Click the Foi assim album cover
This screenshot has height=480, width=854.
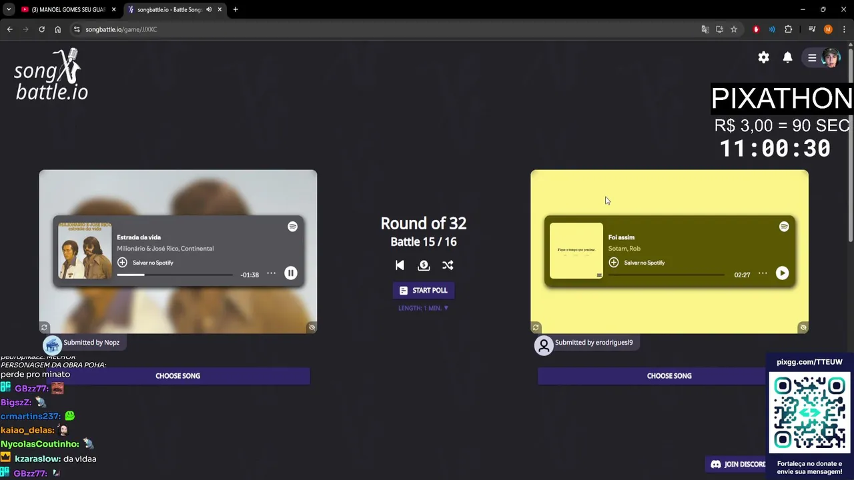click(x=576, y=250)
